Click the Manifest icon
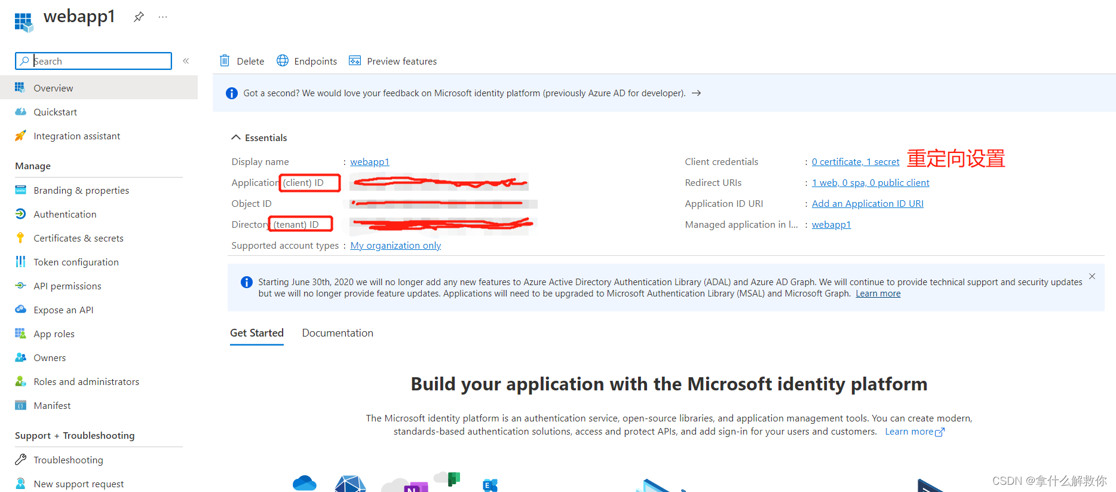 point(20,405)
